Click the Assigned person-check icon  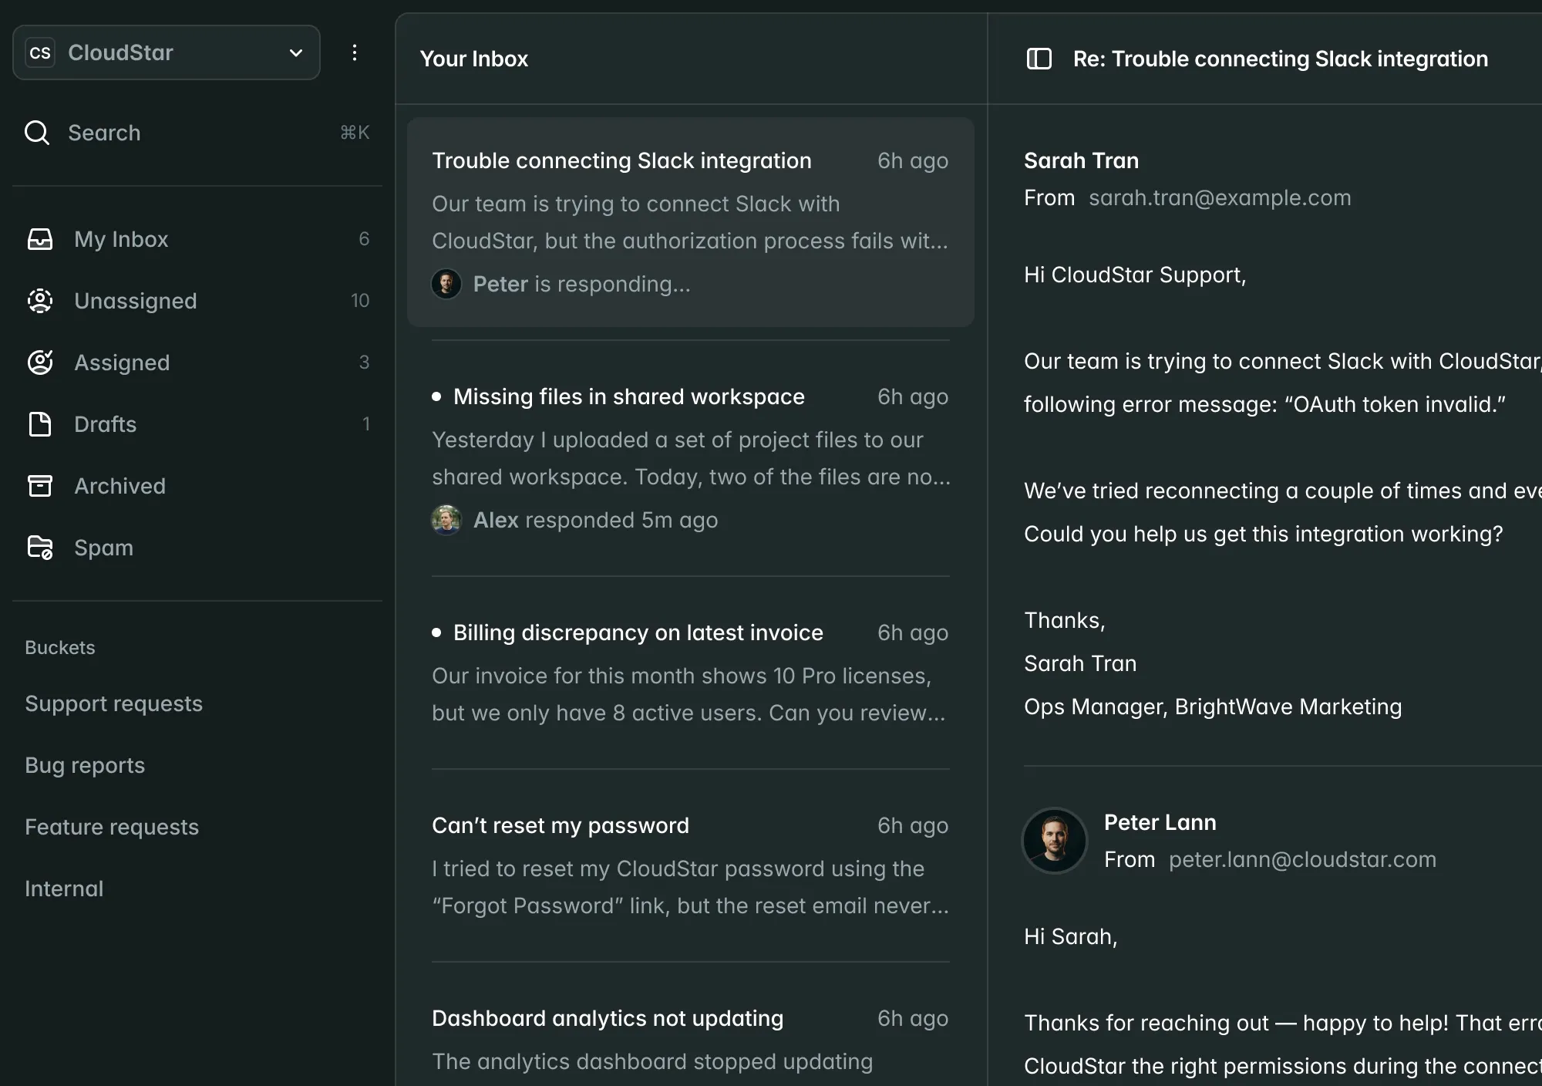[40, 363]
